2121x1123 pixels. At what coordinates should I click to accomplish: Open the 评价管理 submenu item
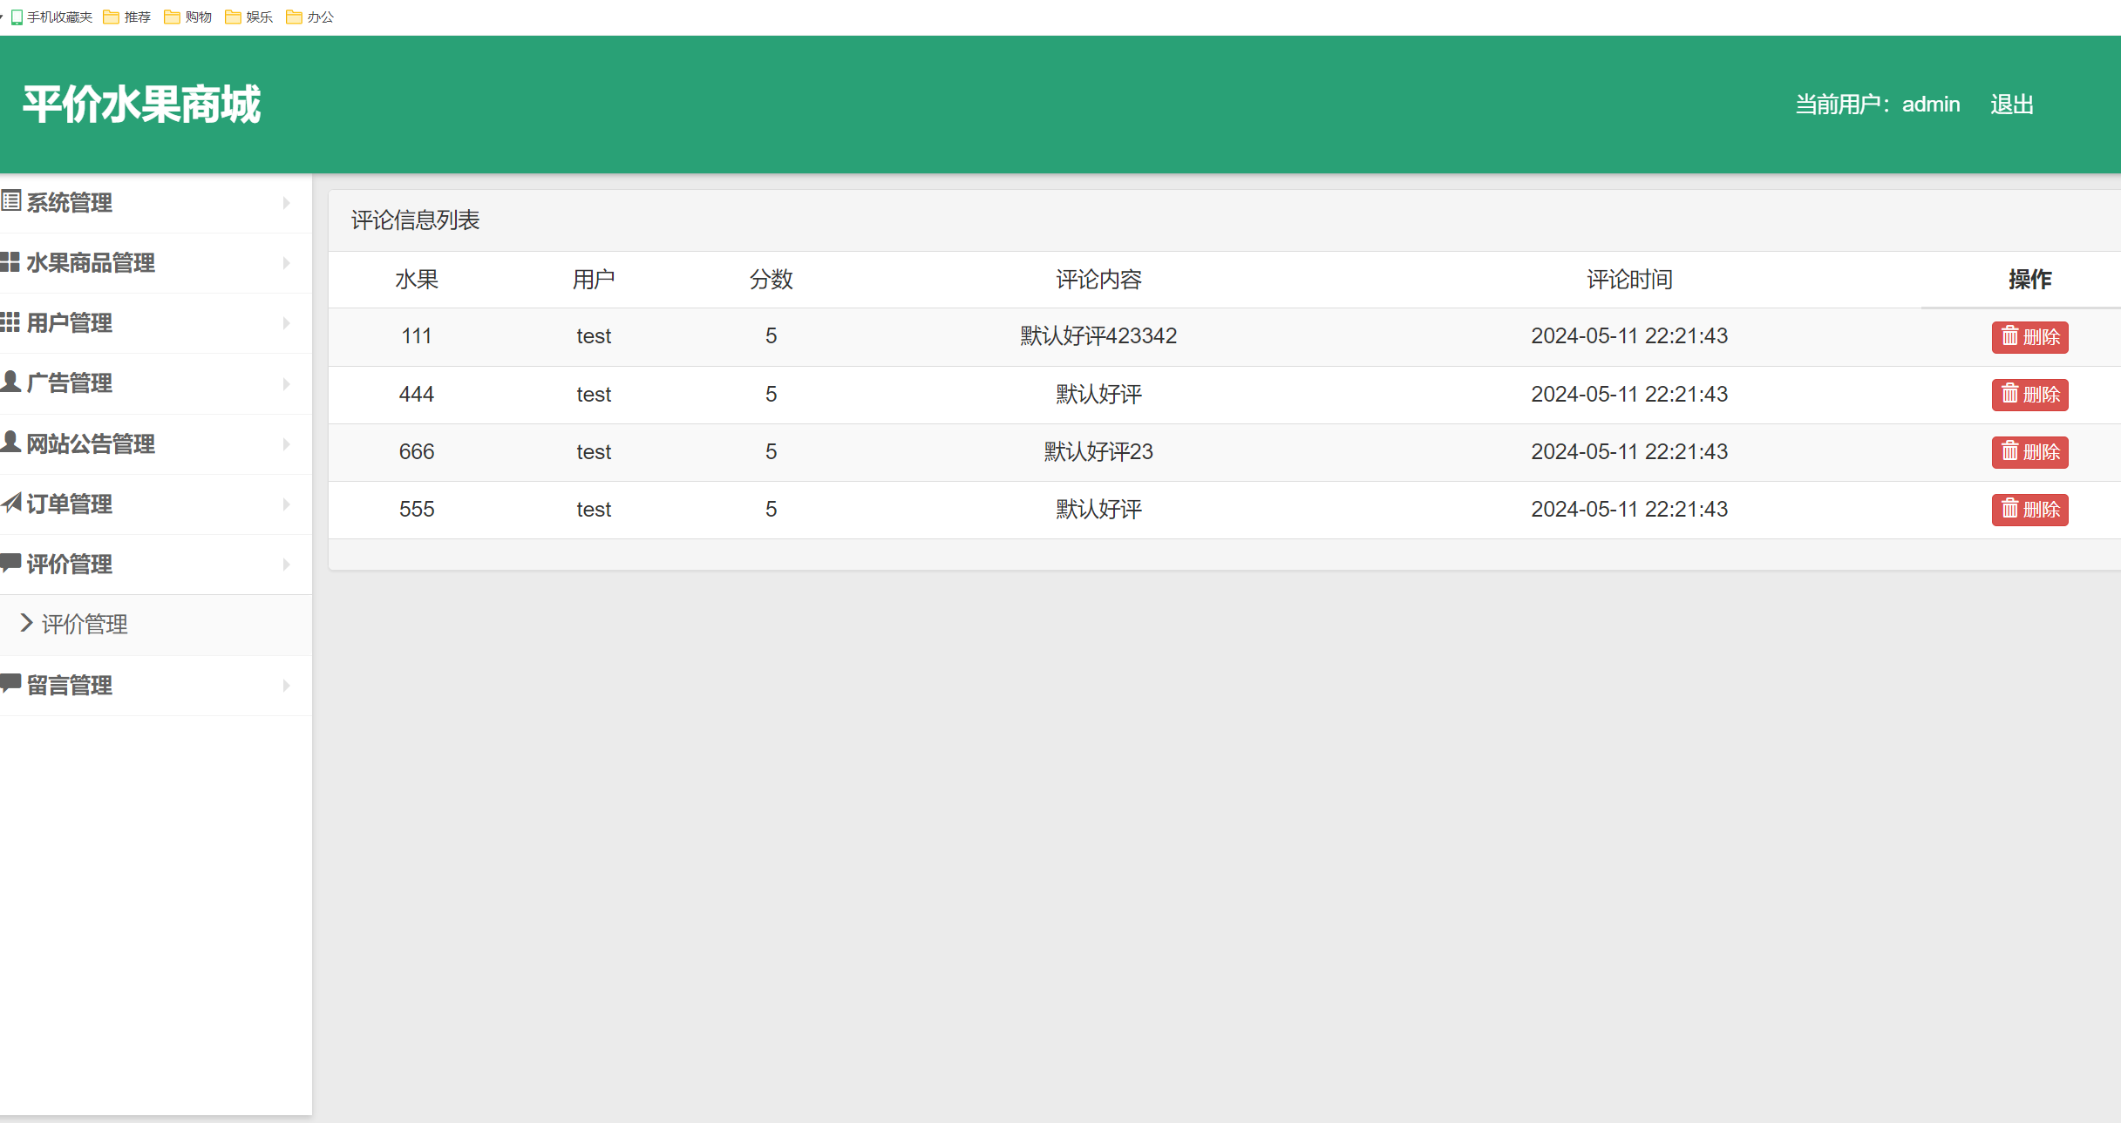[85, 625]
